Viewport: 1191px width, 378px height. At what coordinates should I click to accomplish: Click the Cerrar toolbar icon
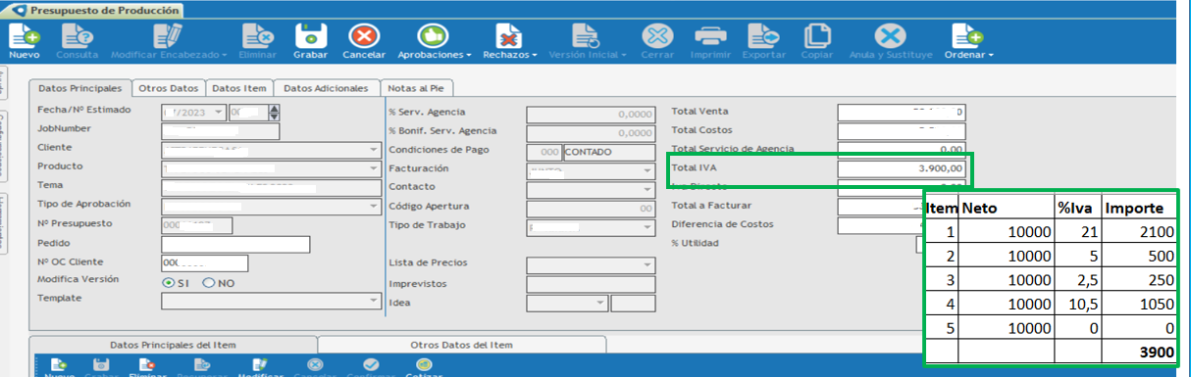click(x=657, y=36)
